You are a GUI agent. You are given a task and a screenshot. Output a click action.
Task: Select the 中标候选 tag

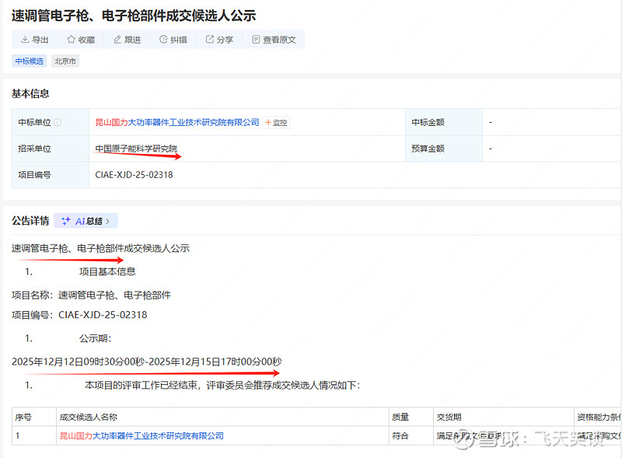tap(30, 61)
